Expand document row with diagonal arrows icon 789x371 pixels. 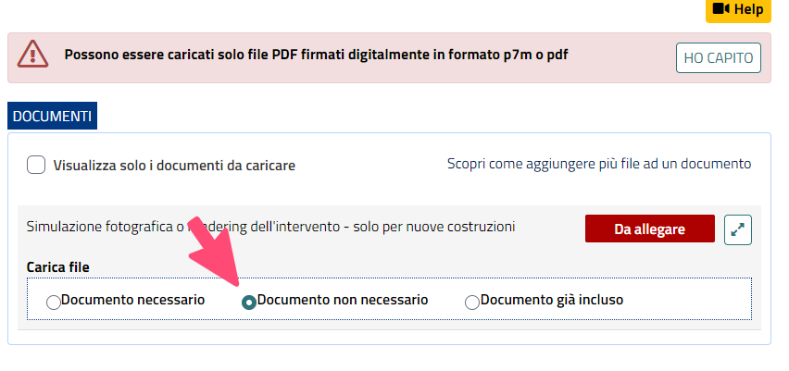pos(738,229)
